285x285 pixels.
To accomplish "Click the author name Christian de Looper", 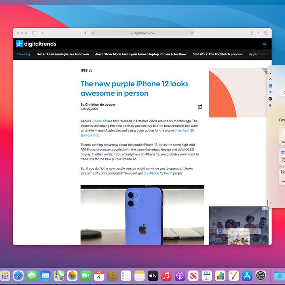I will (100, 104).
